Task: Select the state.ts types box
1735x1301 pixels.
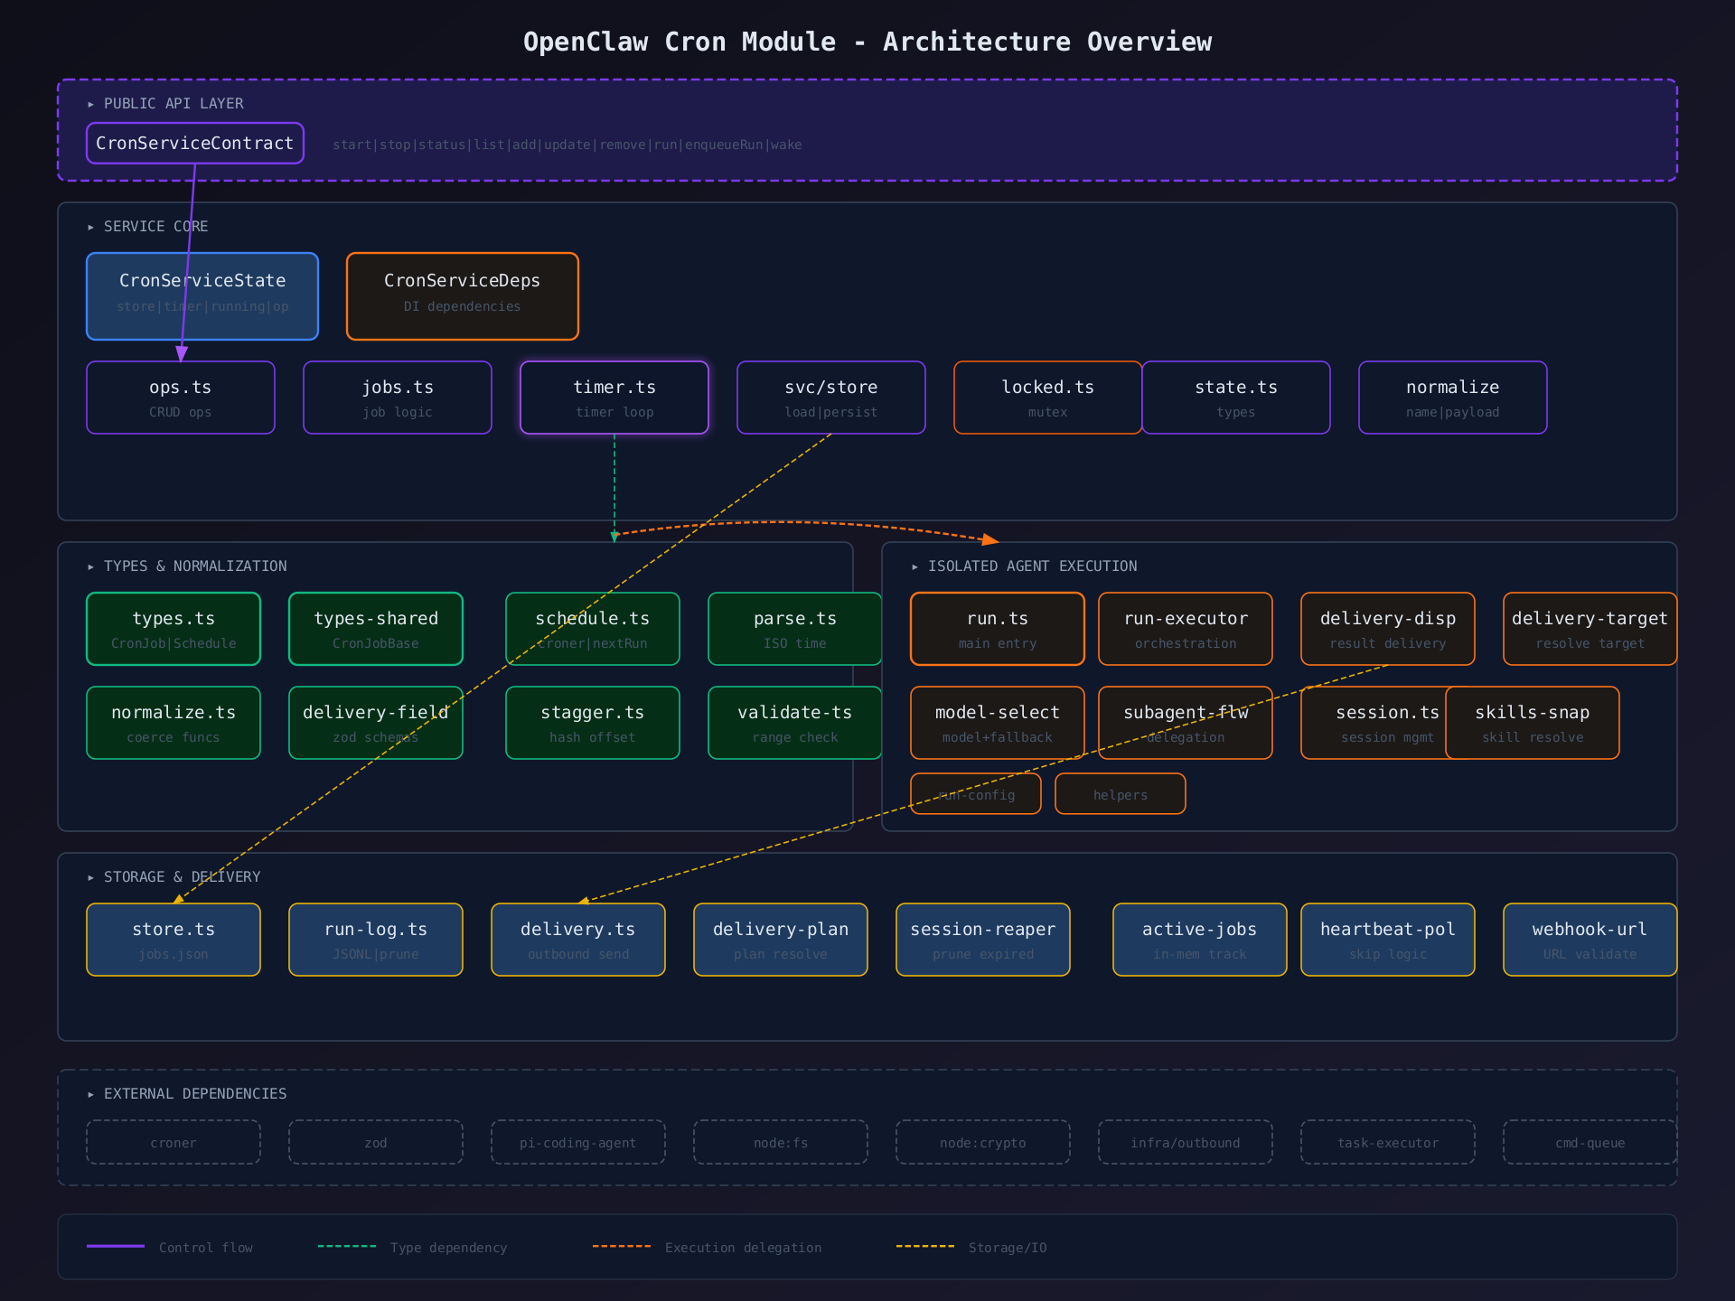Action: tap(1236, 398)
